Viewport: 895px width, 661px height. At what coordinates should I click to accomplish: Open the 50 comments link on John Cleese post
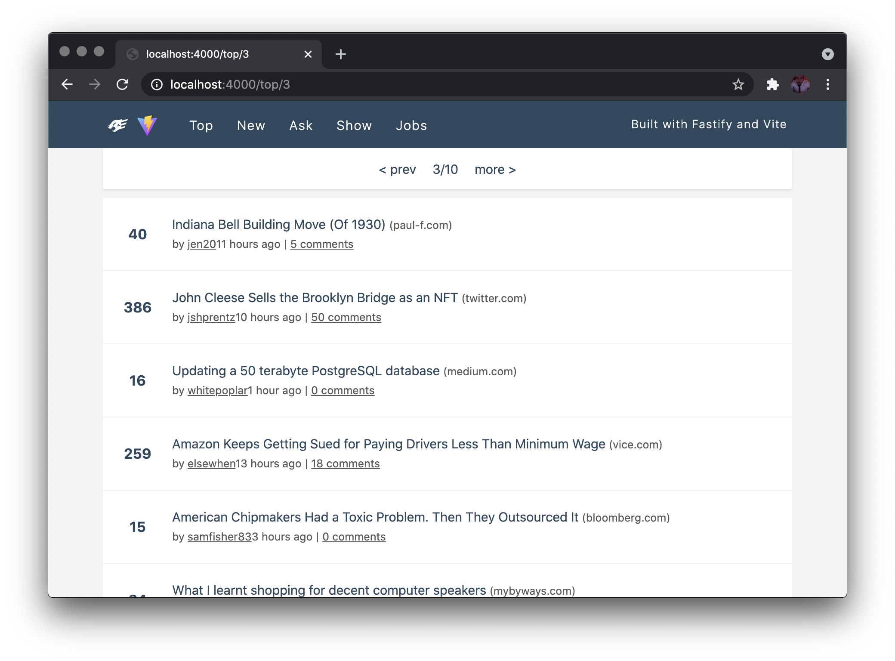point(346,318)
